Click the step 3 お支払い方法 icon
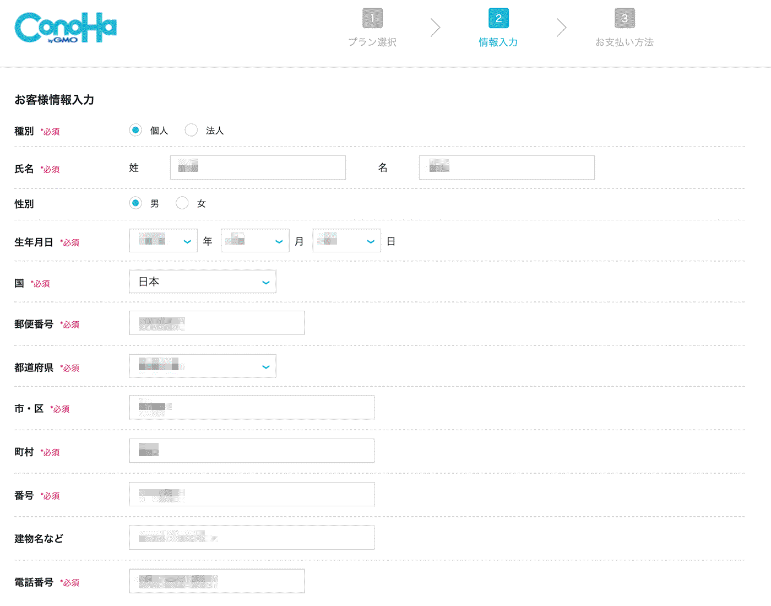771x606 pixels. pyautogui.click(x=625, y=18)
